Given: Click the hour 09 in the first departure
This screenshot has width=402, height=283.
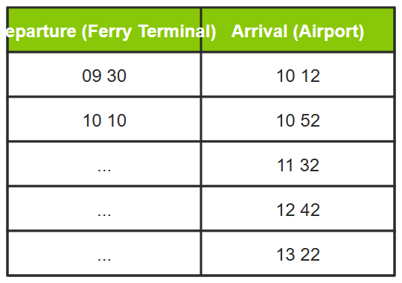Looking at the screenshot, I should [92, 76].
